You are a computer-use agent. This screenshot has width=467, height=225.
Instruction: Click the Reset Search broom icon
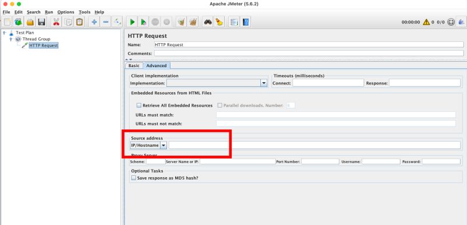click(219, 22)
